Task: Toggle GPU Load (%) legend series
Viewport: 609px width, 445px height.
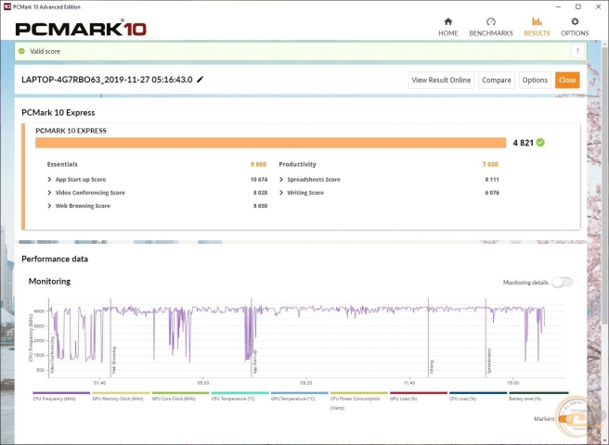Action: [419, 396]
